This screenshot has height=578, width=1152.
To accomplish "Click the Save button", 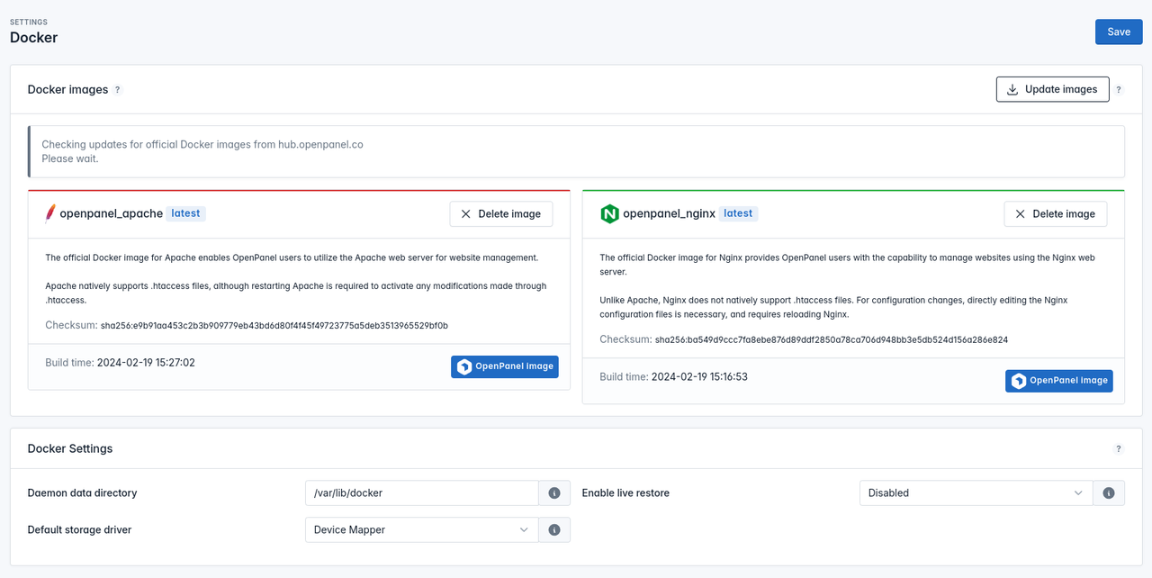I will click(x=1119, y=32).
